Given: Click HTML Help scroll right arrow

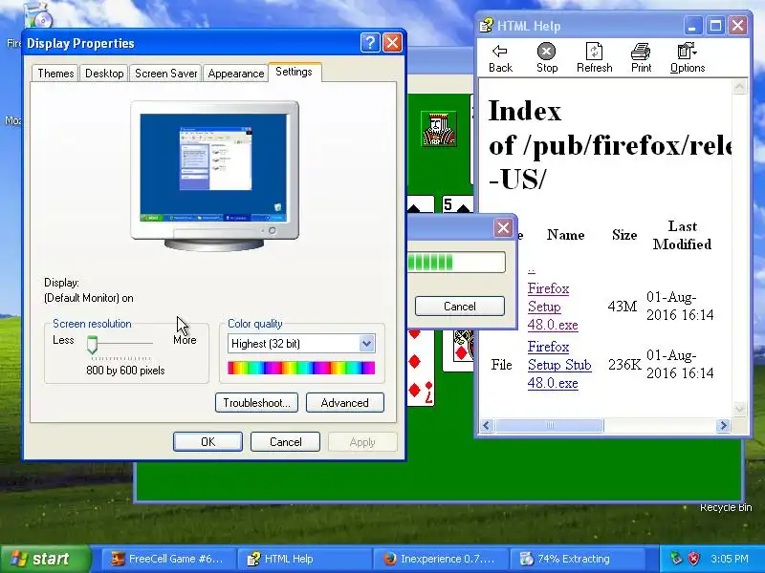Looking at the screenshot, I should [723, 425].
